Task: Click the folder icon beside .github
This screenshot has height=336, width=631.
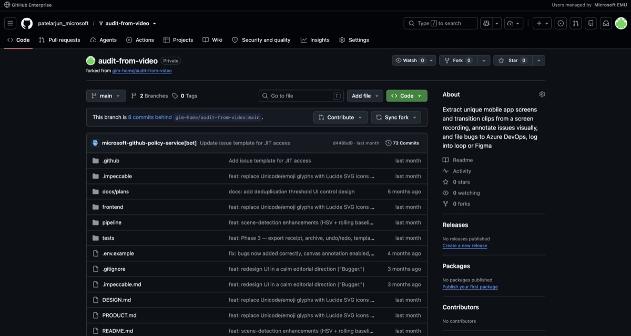Action: 96,160
